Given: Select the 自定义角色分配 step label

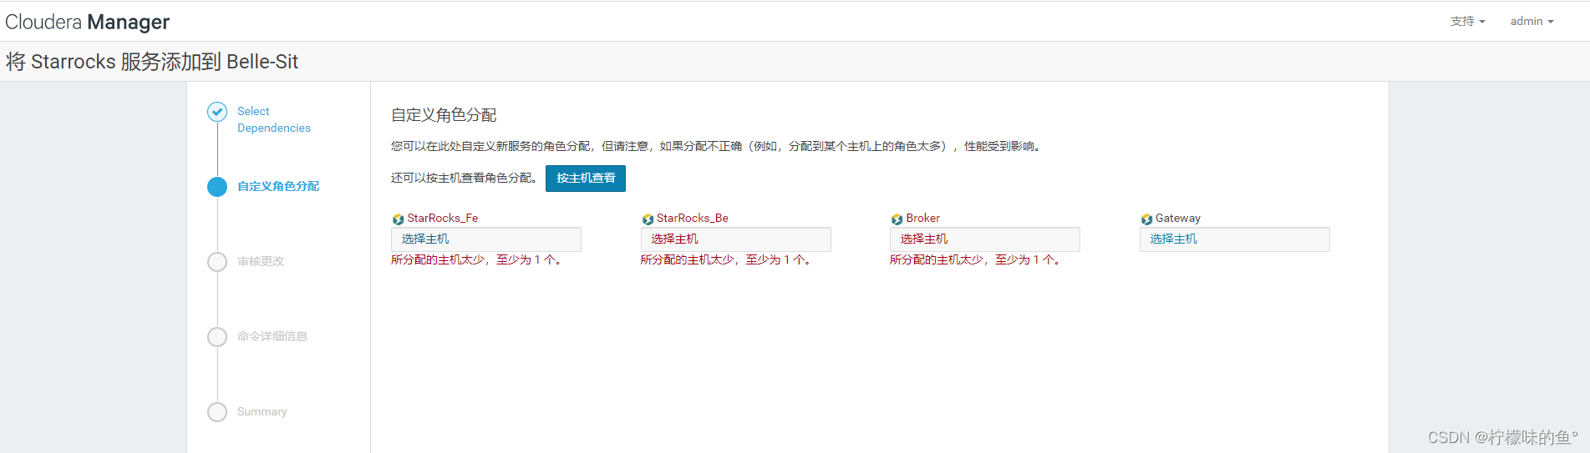Looking at the screenshot, I should coord(278,186).
